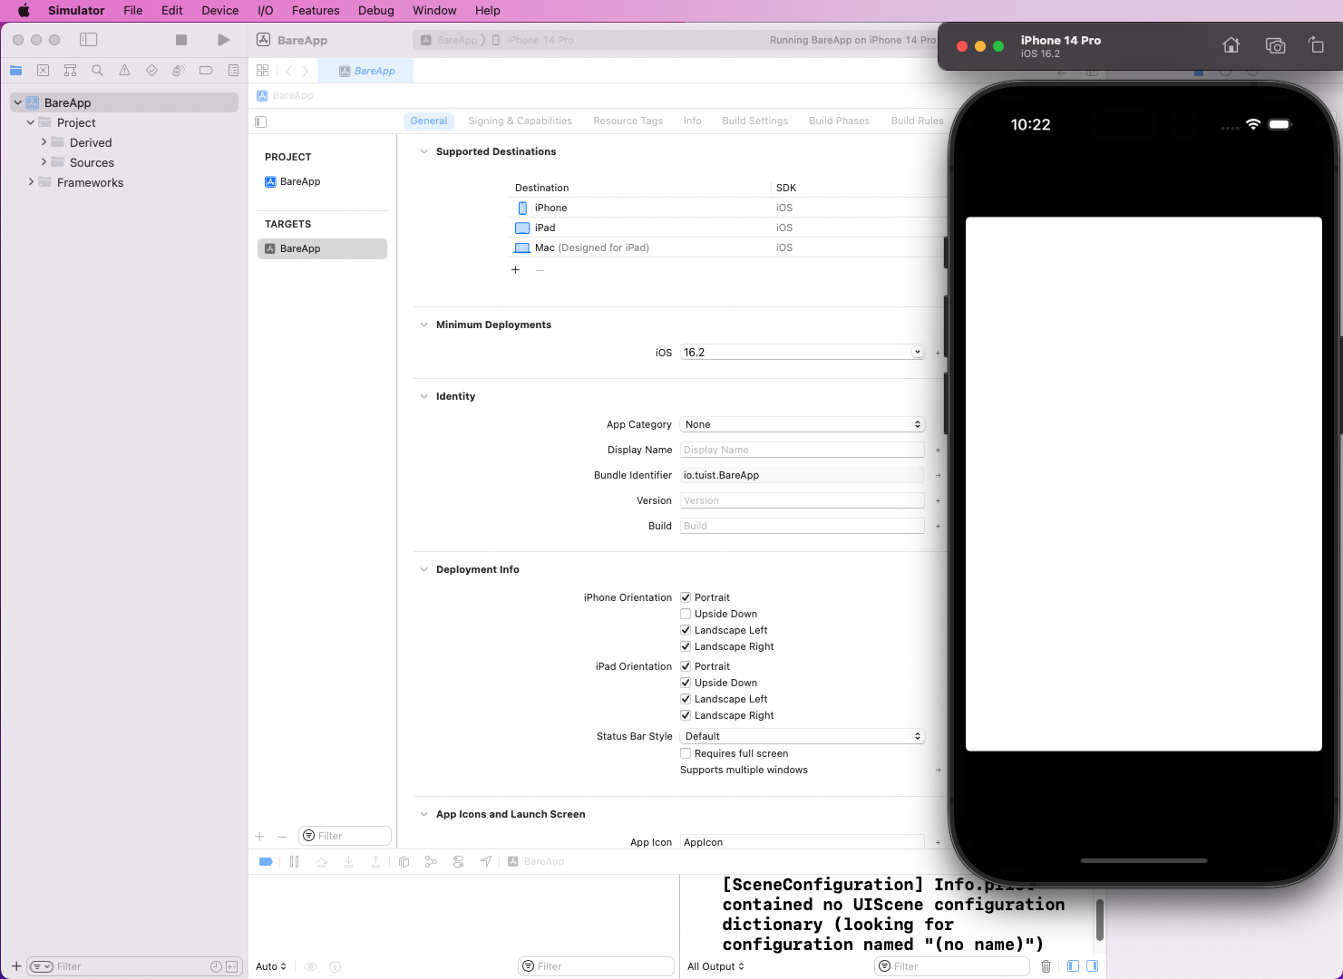Run the BareApp scheme with play button
Image resolution: width=1343 pixels, height=979 pixels.
[223, 40]
